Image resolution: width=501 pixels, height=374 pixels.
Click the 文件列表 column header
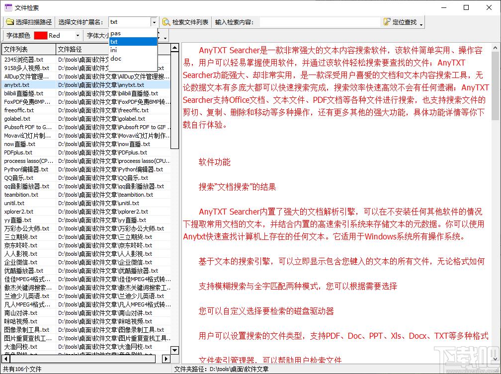[29, 49]
